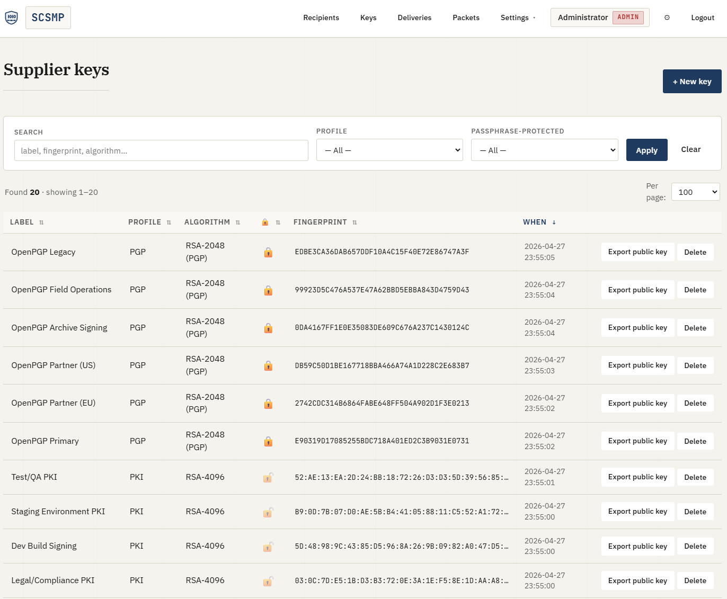Open the Deliveries page

(414, 17)
